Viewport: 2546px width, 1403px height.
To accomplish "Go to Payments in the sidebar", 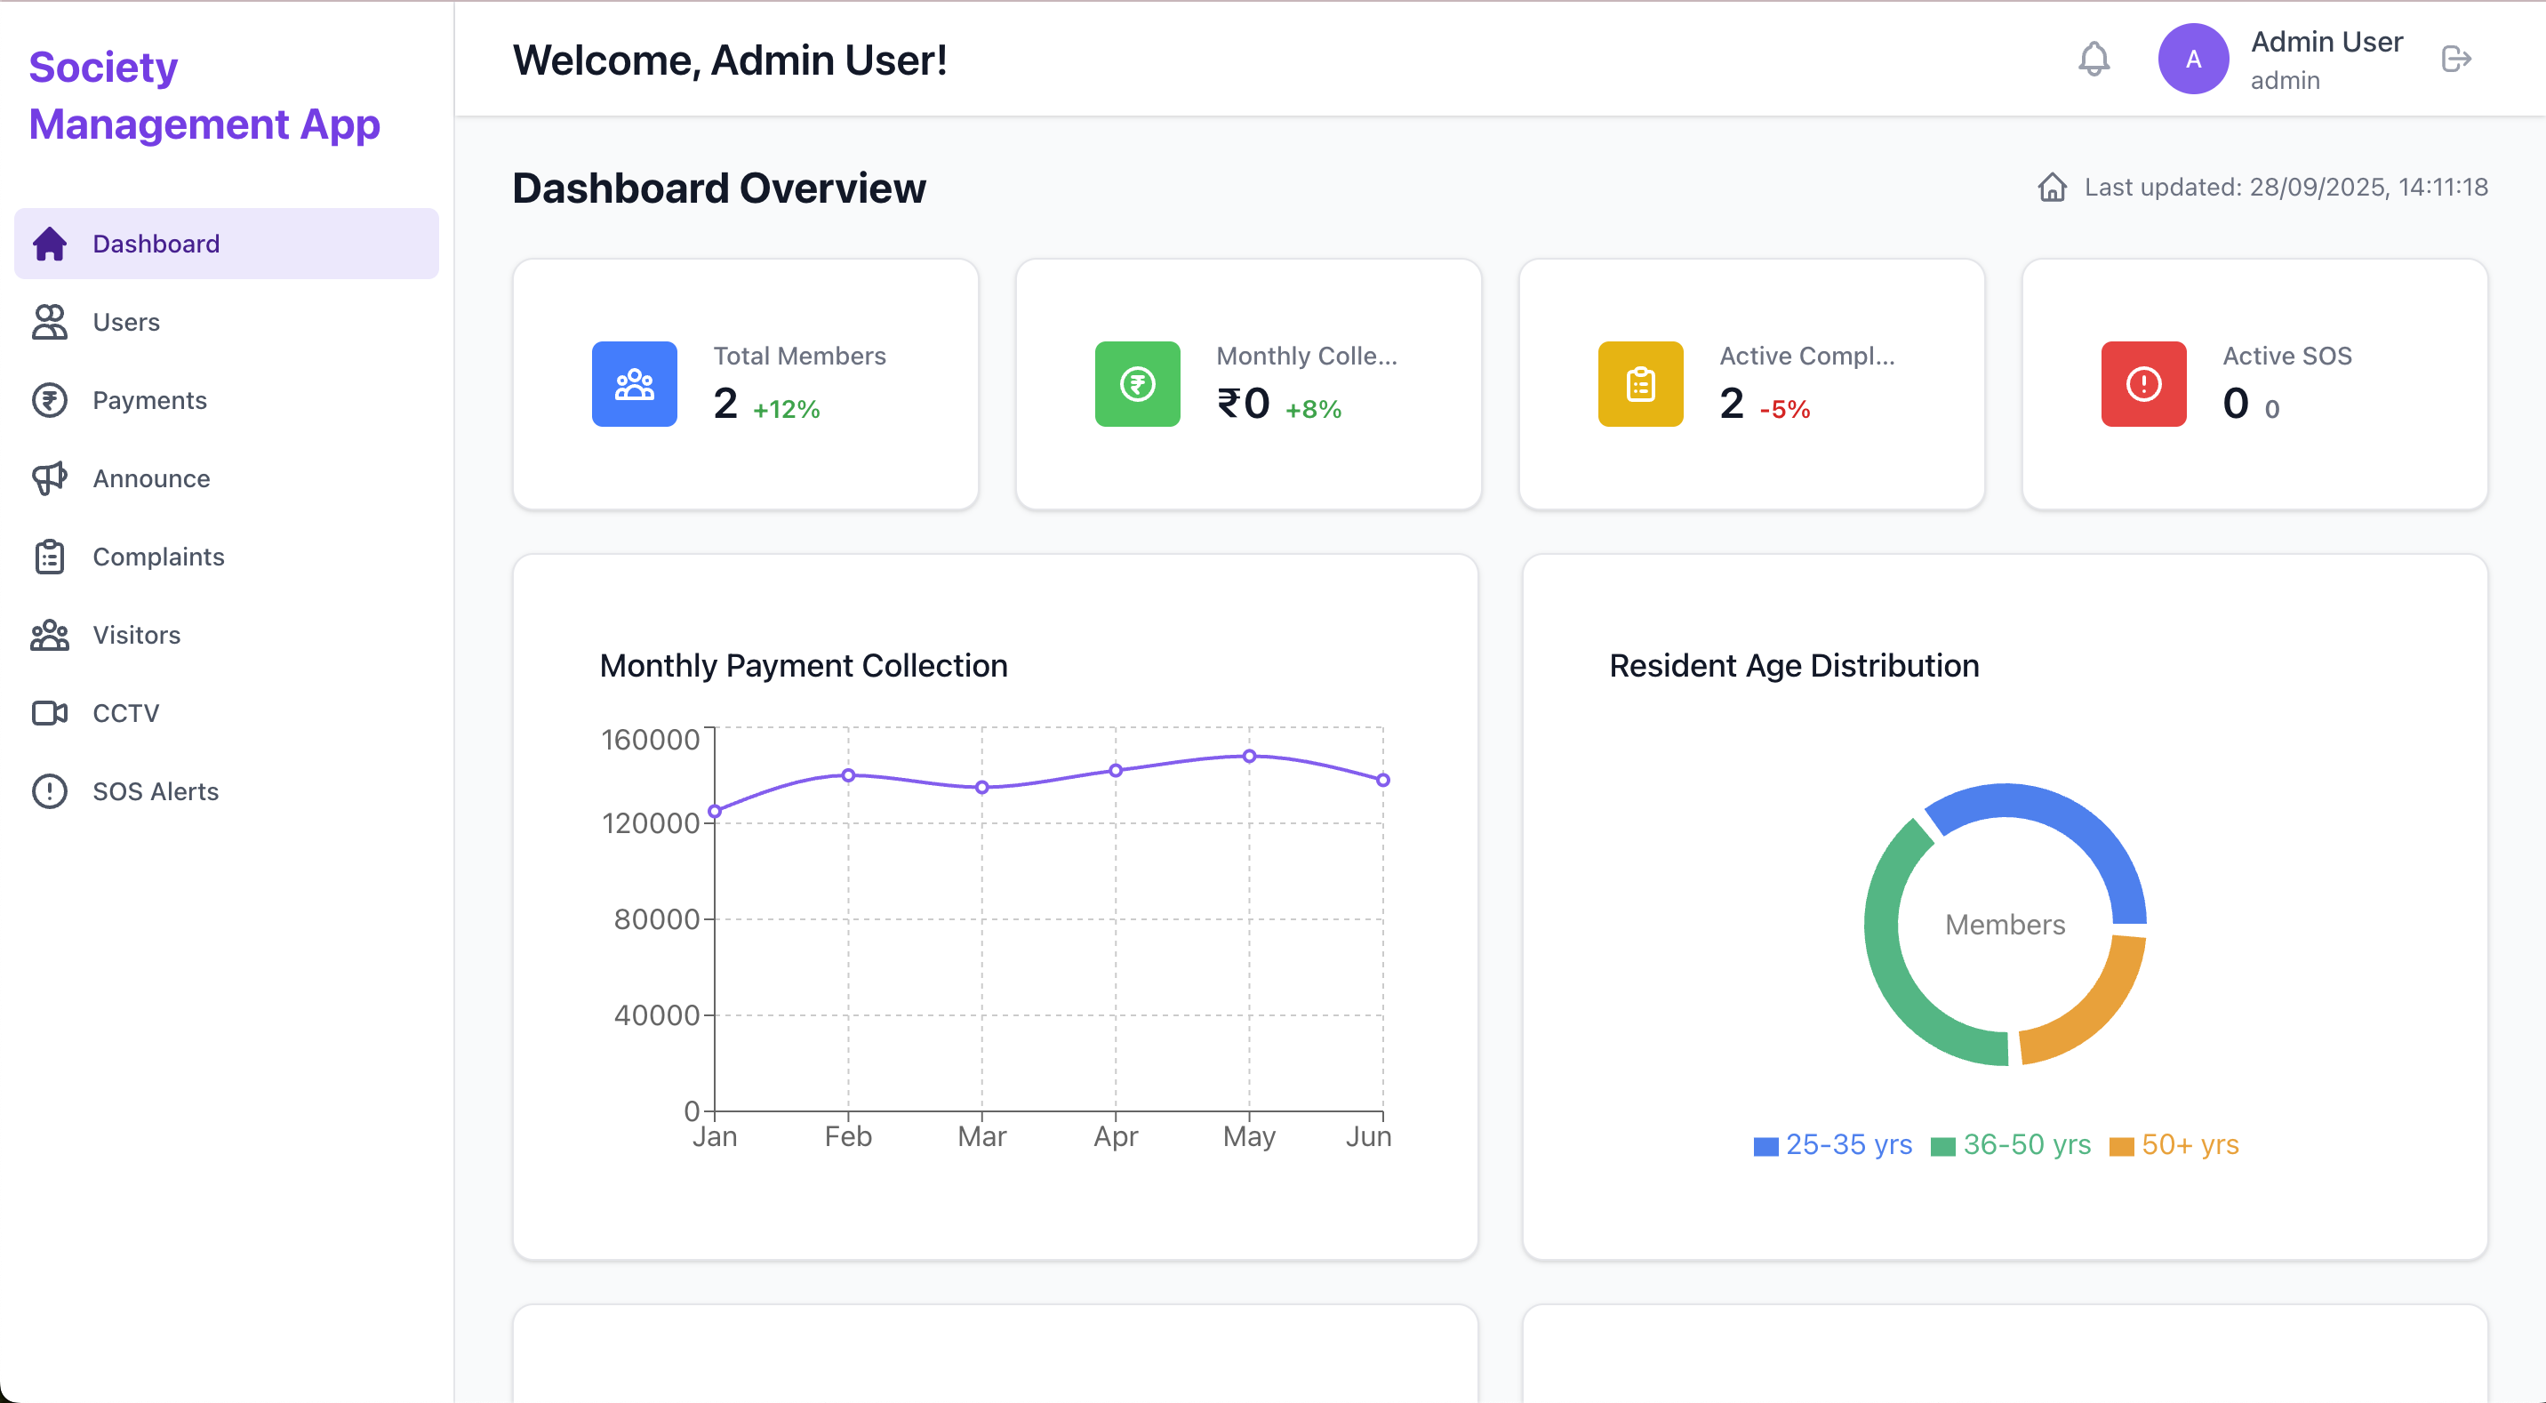I will pyautogui.click(x=148, y=400).
